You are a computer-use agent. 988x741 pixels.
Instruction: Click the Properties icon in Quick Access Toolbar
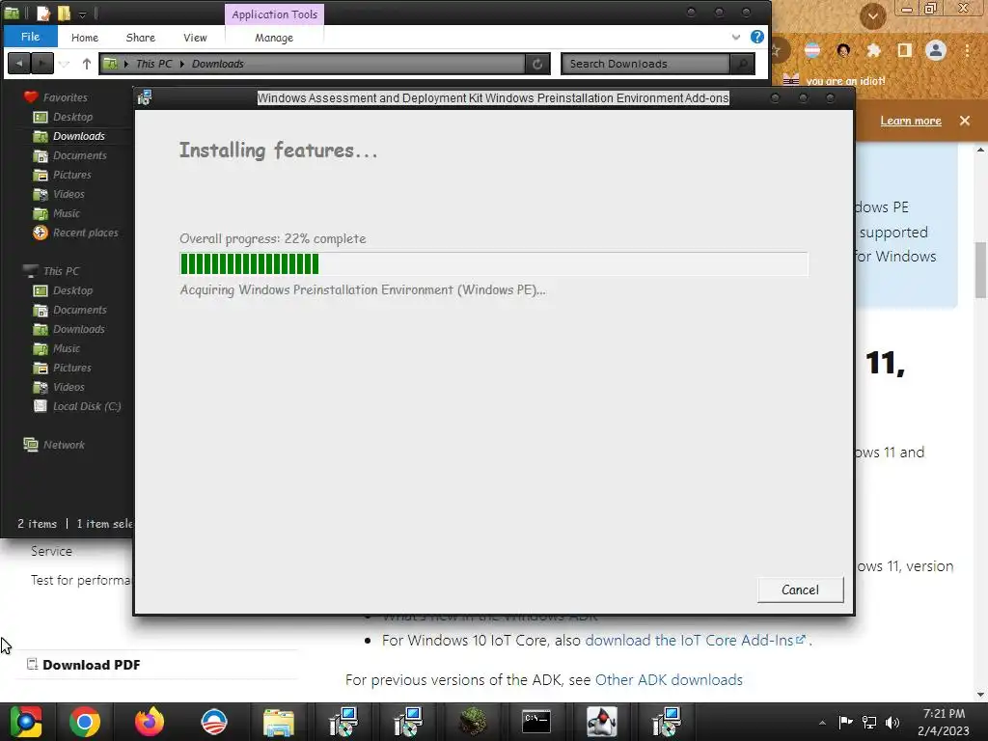pyautogui.click(x=42, y=14)
